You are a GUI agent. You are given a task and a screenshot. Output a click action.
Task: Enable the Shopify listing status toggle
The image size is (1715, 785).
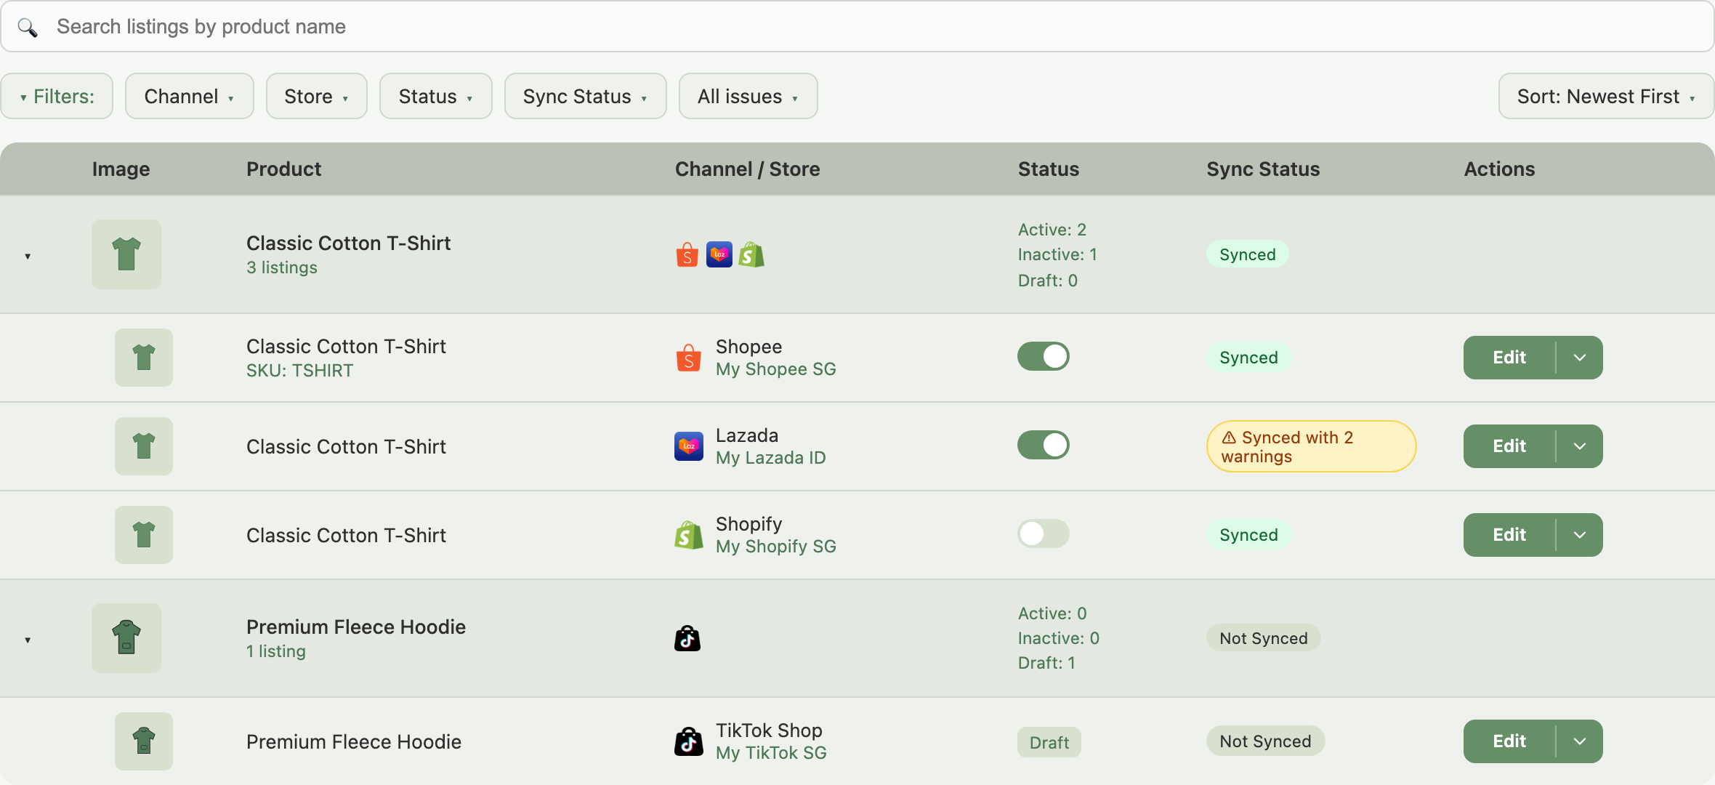point(1044,534)
